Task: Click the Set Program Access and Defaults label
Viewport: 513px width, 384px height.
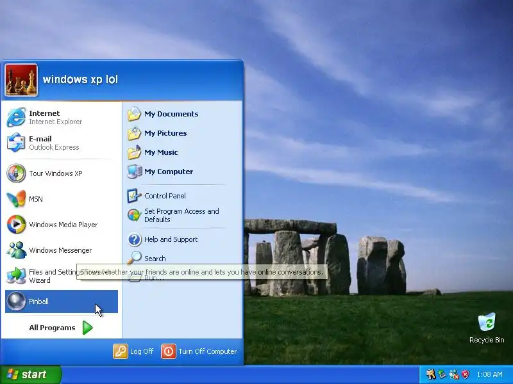Action: tap(181, 215)
